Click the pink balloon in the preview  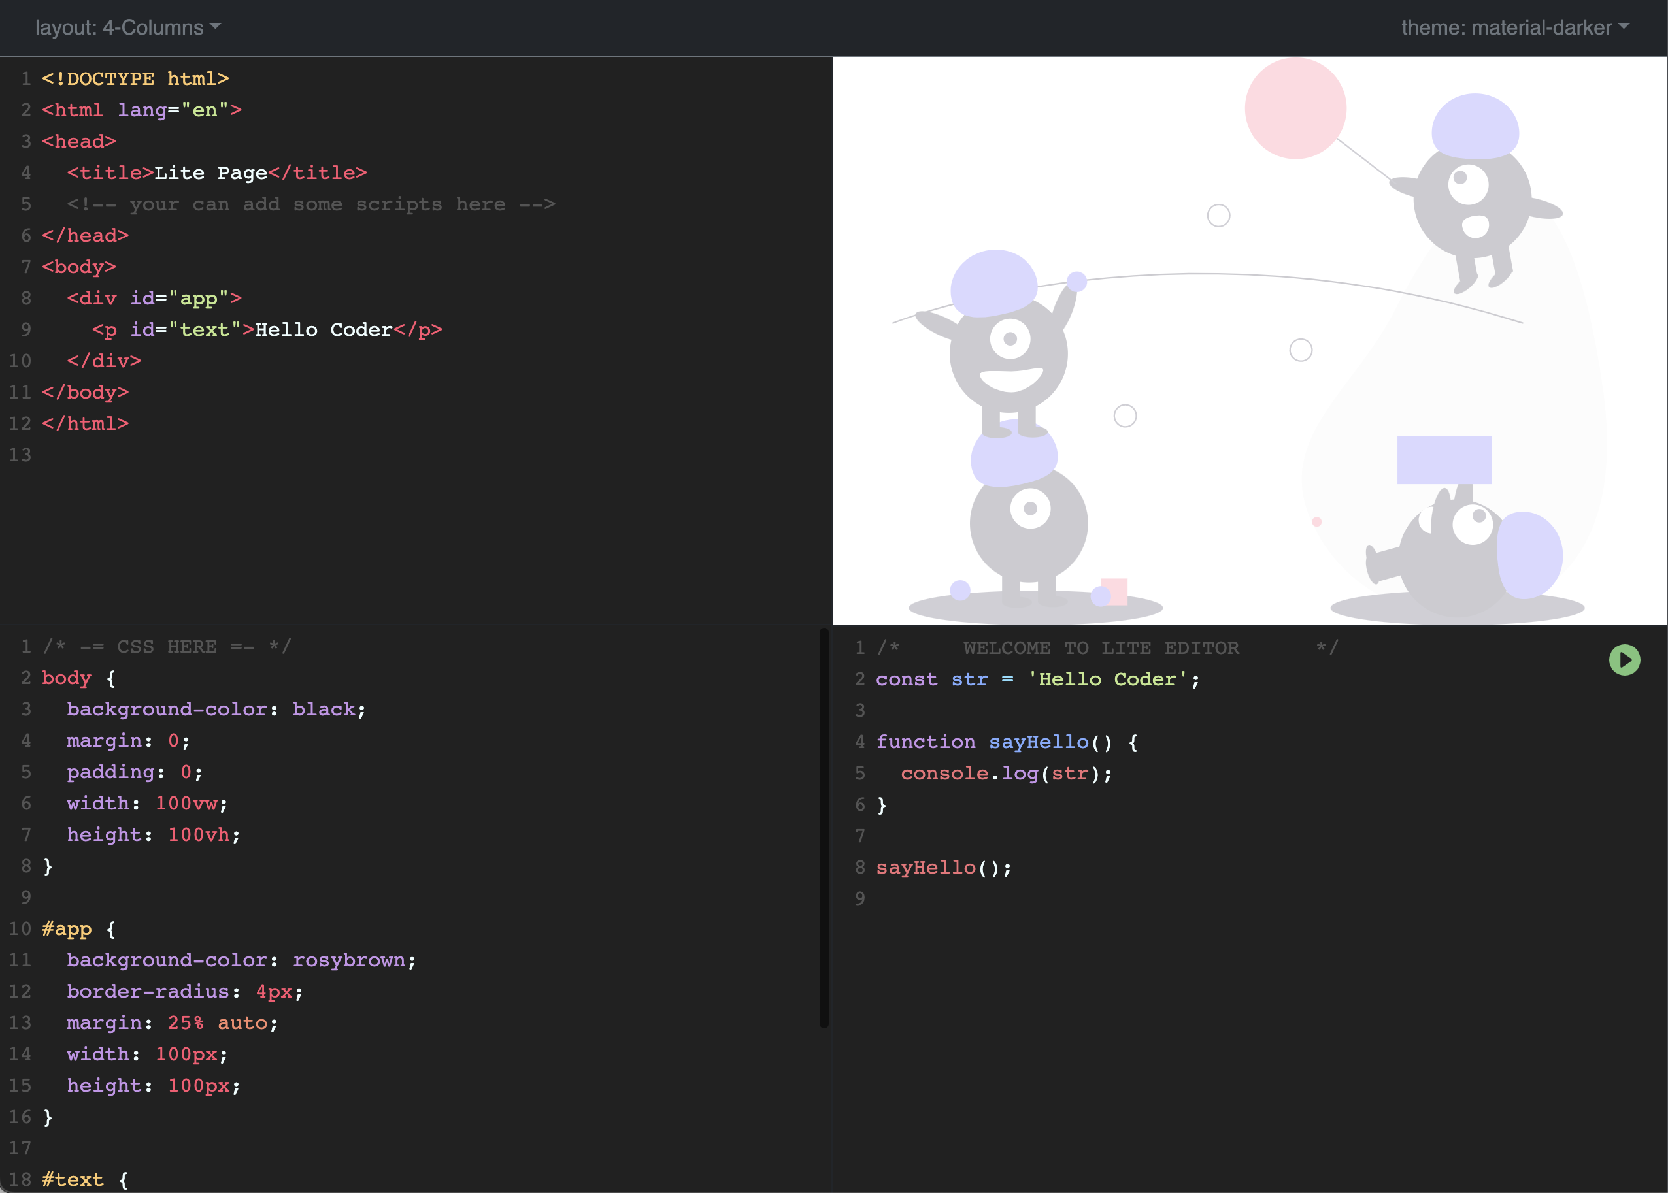tap(1295, 108)
